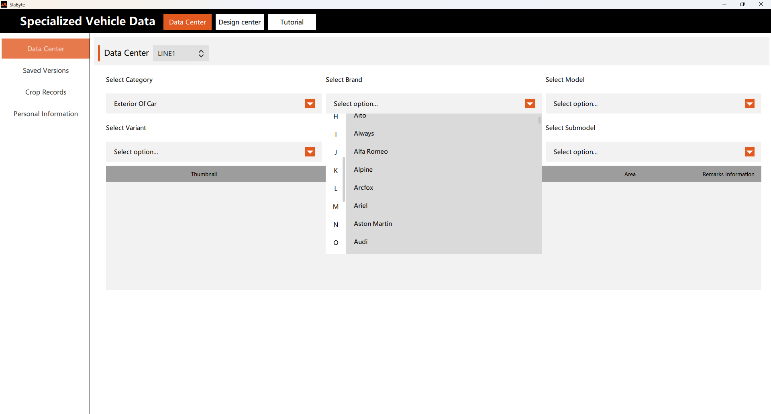The image size is (771, 414).
Task: Expand the Select Category dropdown arrow
Action: [x=310, y=103]
